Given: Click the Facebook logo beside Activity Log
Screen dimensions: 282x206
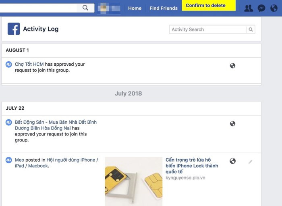Looking at the screenshot, I should (x=14, y=29).
